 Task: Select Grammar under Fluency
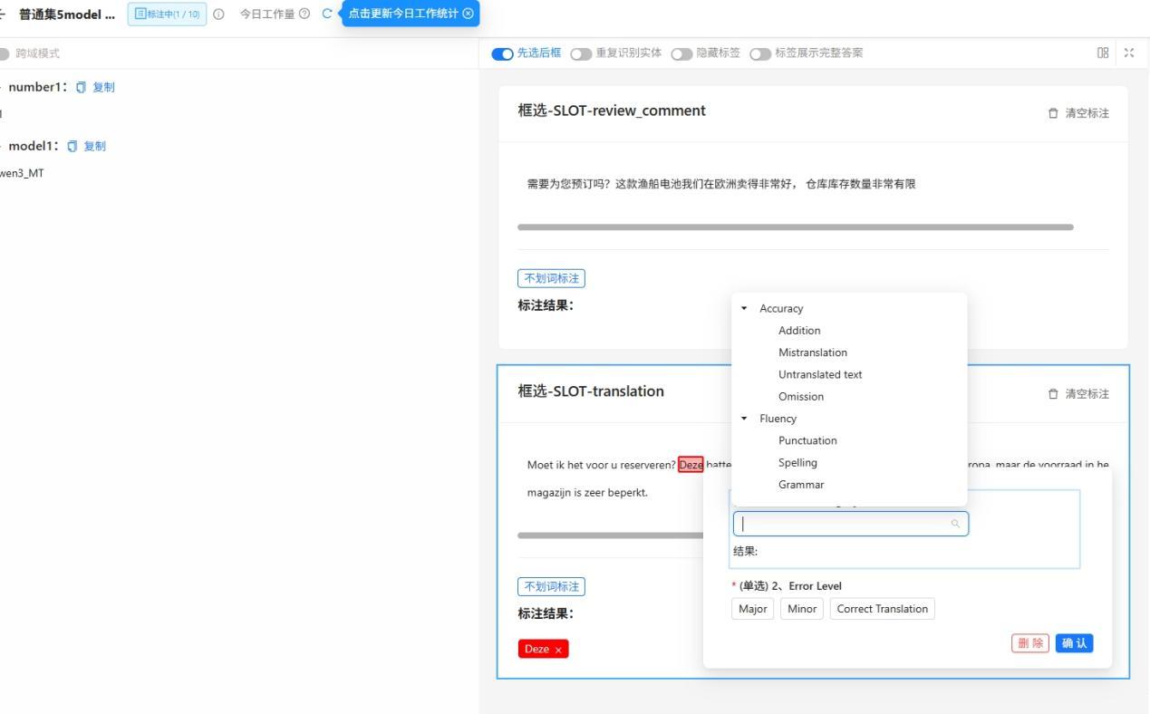coord(801,485)
